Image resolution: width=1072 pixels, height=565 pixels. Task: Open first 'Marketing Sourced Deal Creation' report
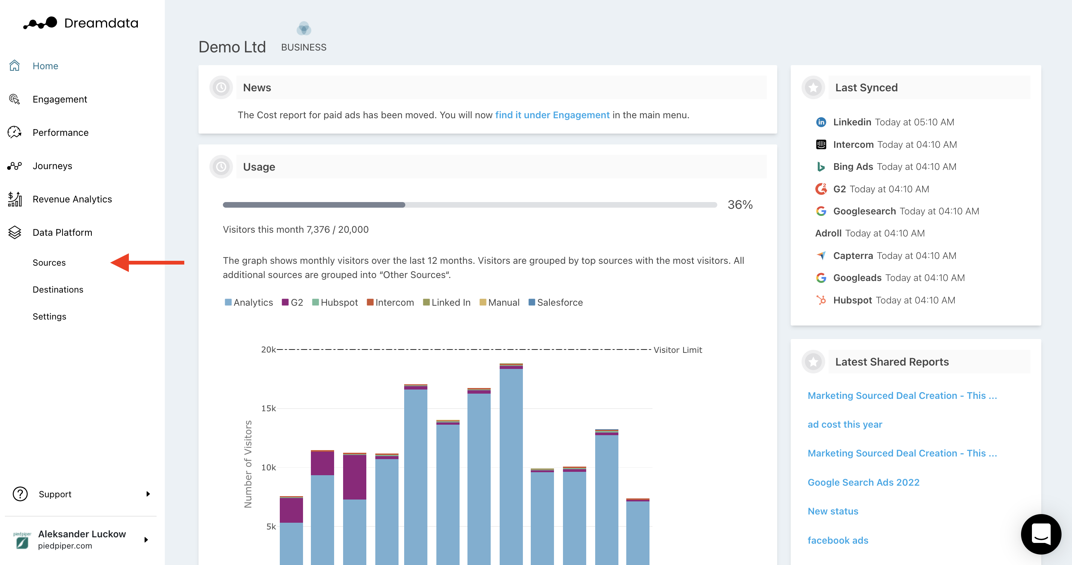coord(902,395)
